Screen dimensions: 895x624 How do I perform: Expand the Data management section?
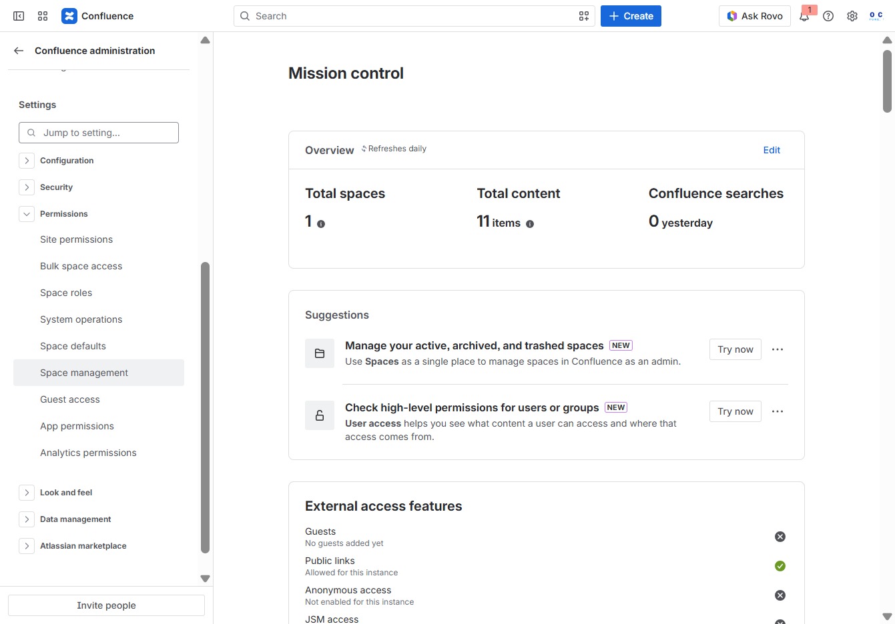point(27,519)
